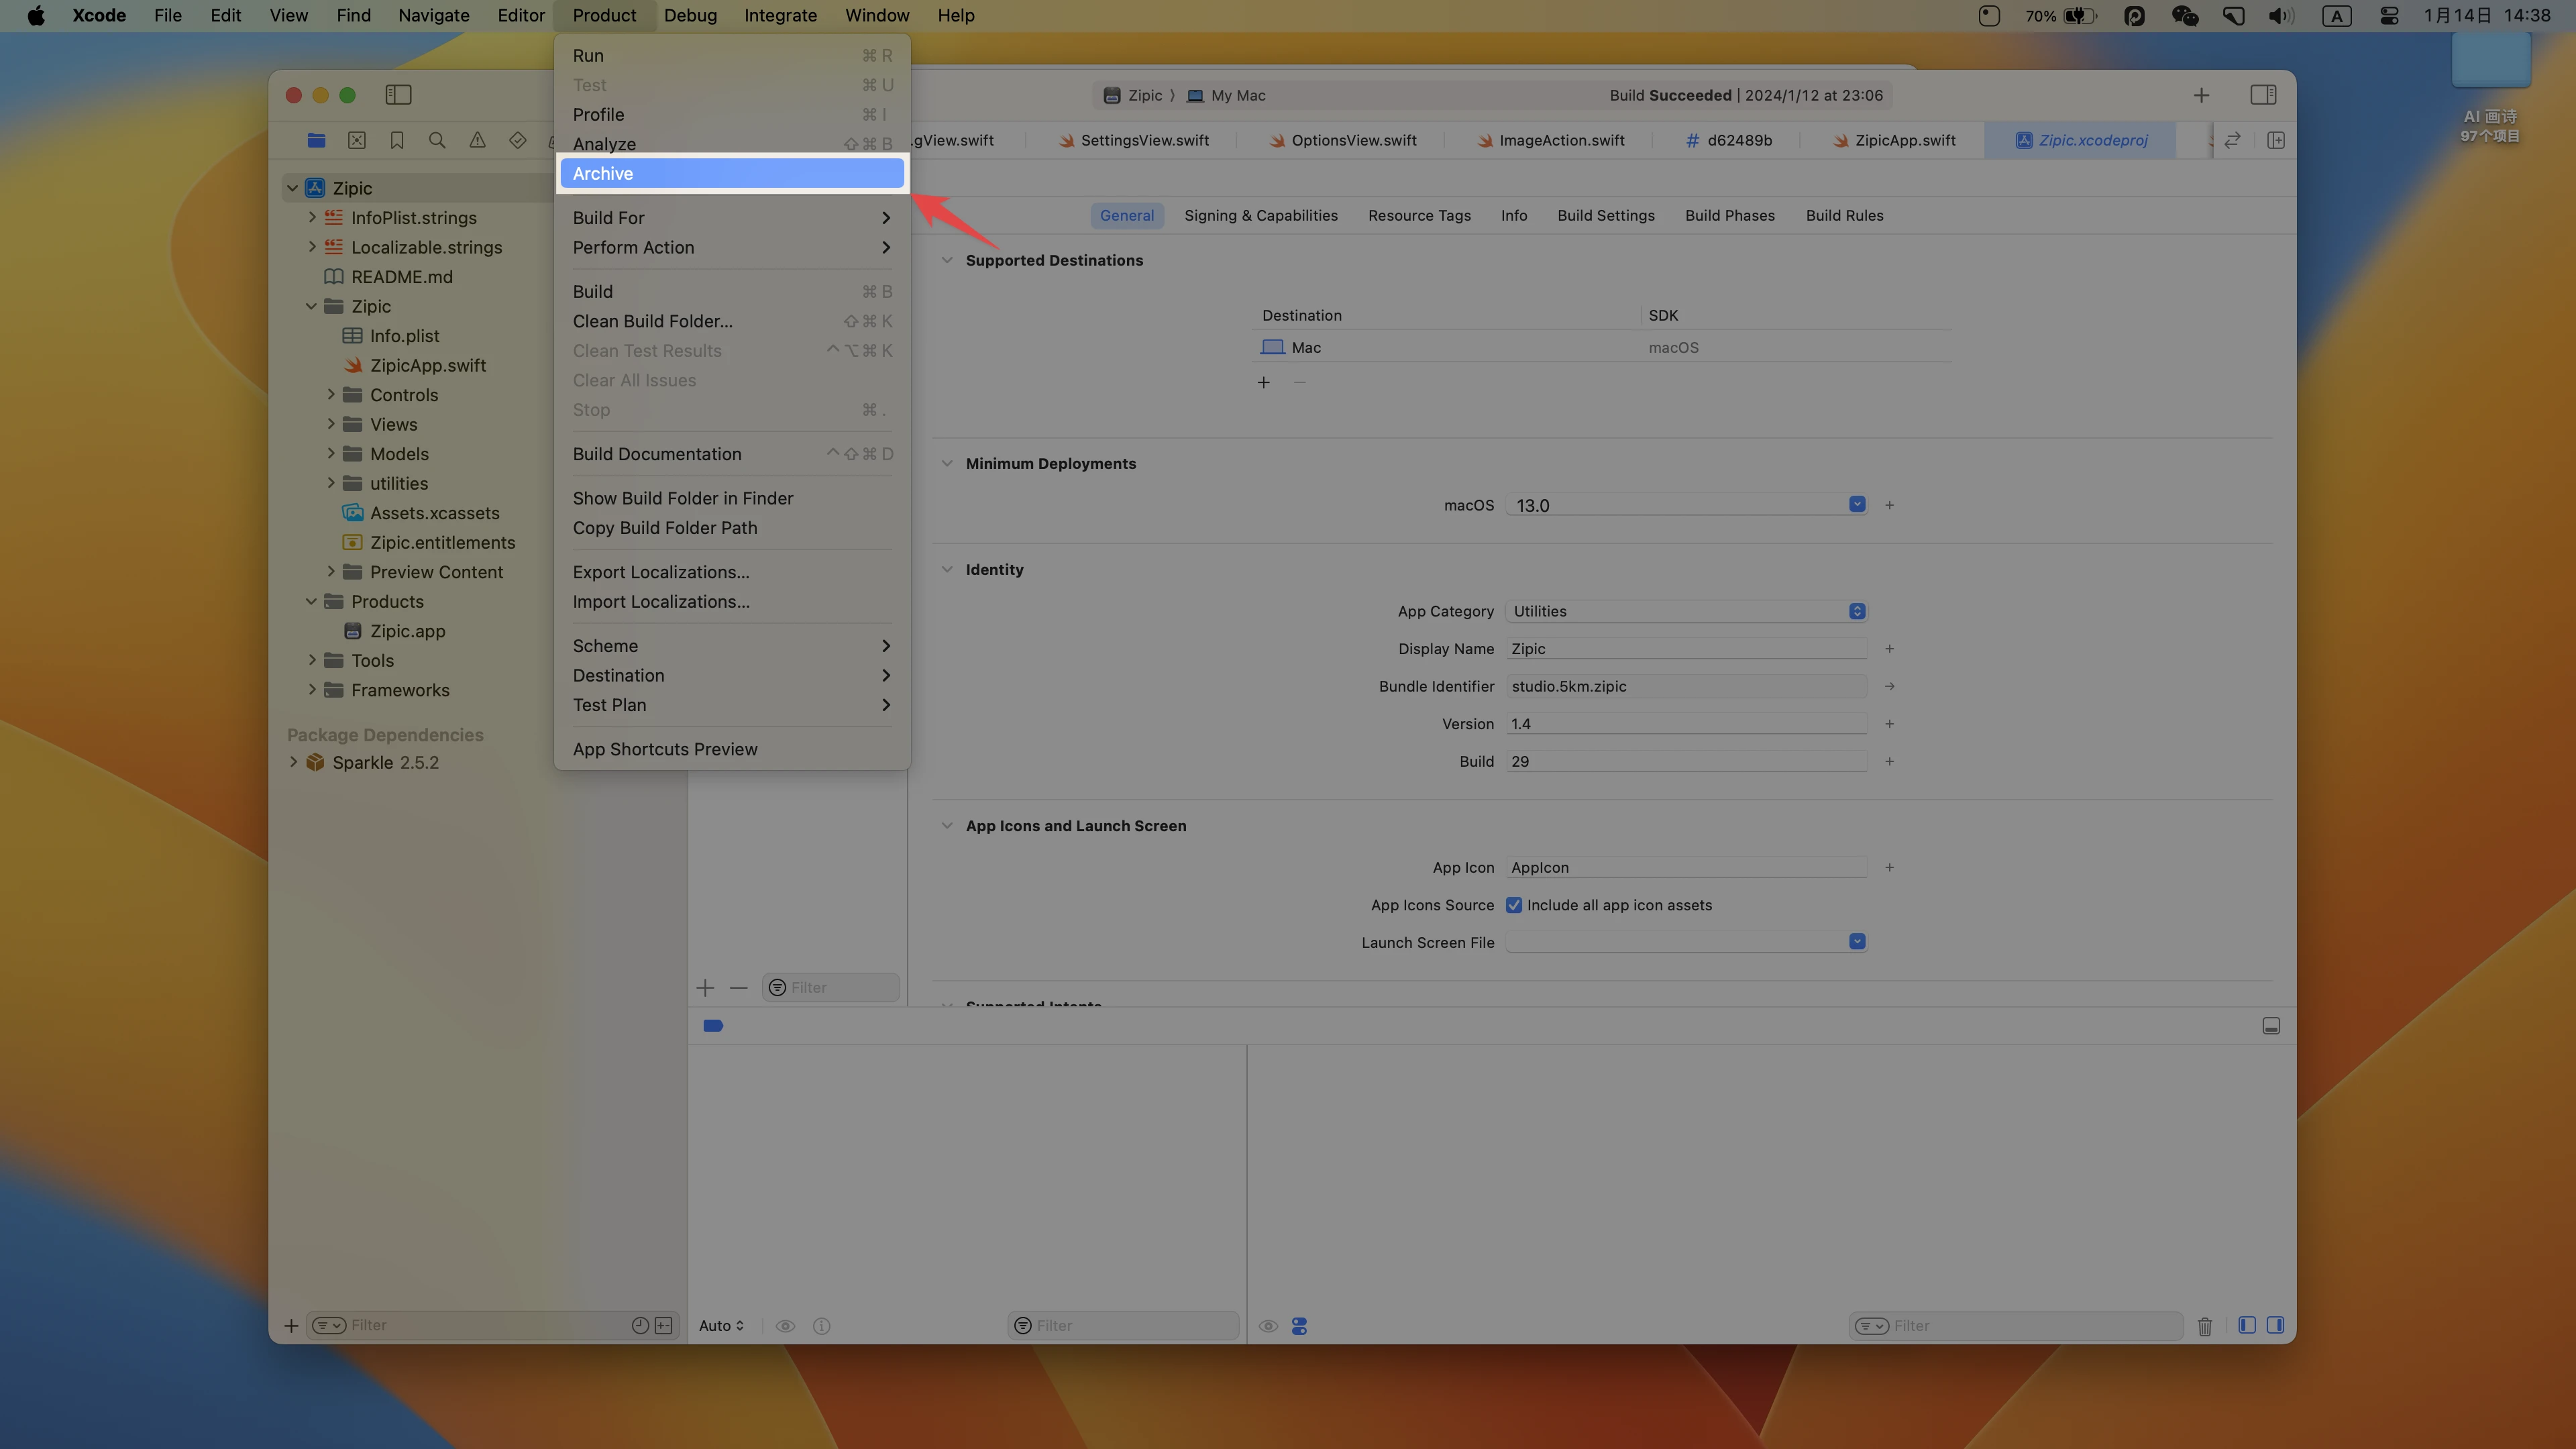Select the Zipic scheme in toolbar

[x=1132, y=95]
